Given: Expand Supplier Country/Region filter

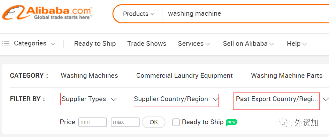Looking at the screenshot, I should [x=176, y=99].
